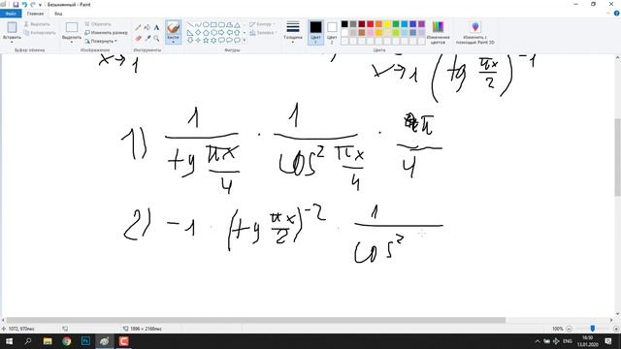
Task: Pick the curve shape
Action: 198,24
